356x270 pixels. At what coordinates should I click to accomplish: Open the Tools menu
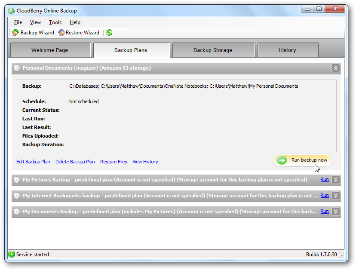tap(55, 22)
